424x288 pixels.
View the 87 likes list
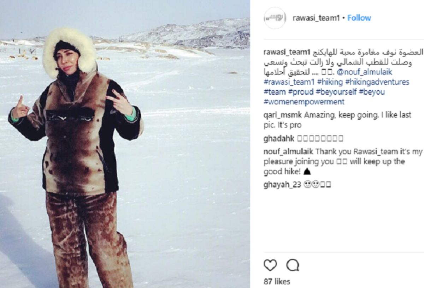tap(277, 282)
